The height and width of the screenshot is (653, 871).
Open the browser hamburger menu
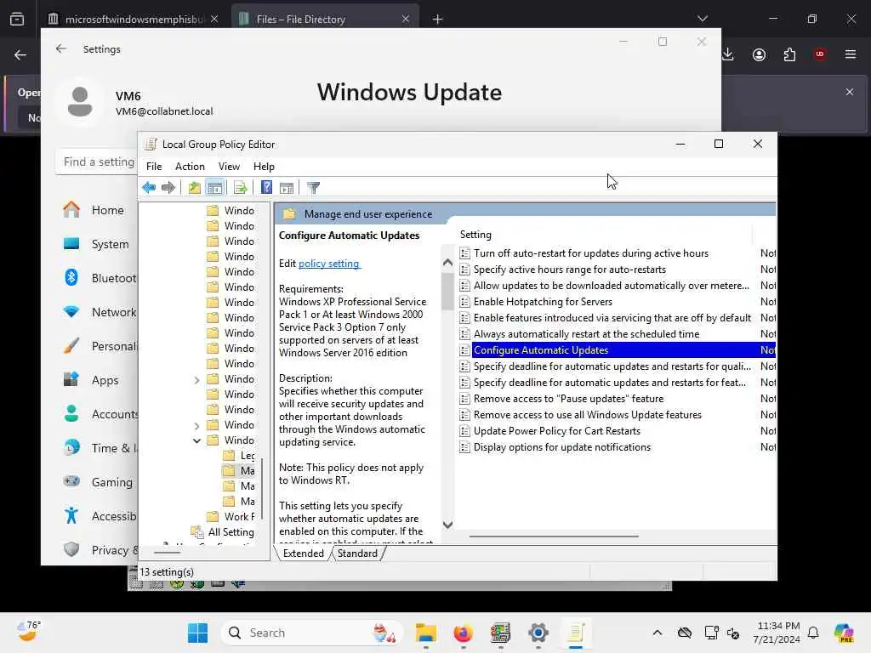click(851, 54)
